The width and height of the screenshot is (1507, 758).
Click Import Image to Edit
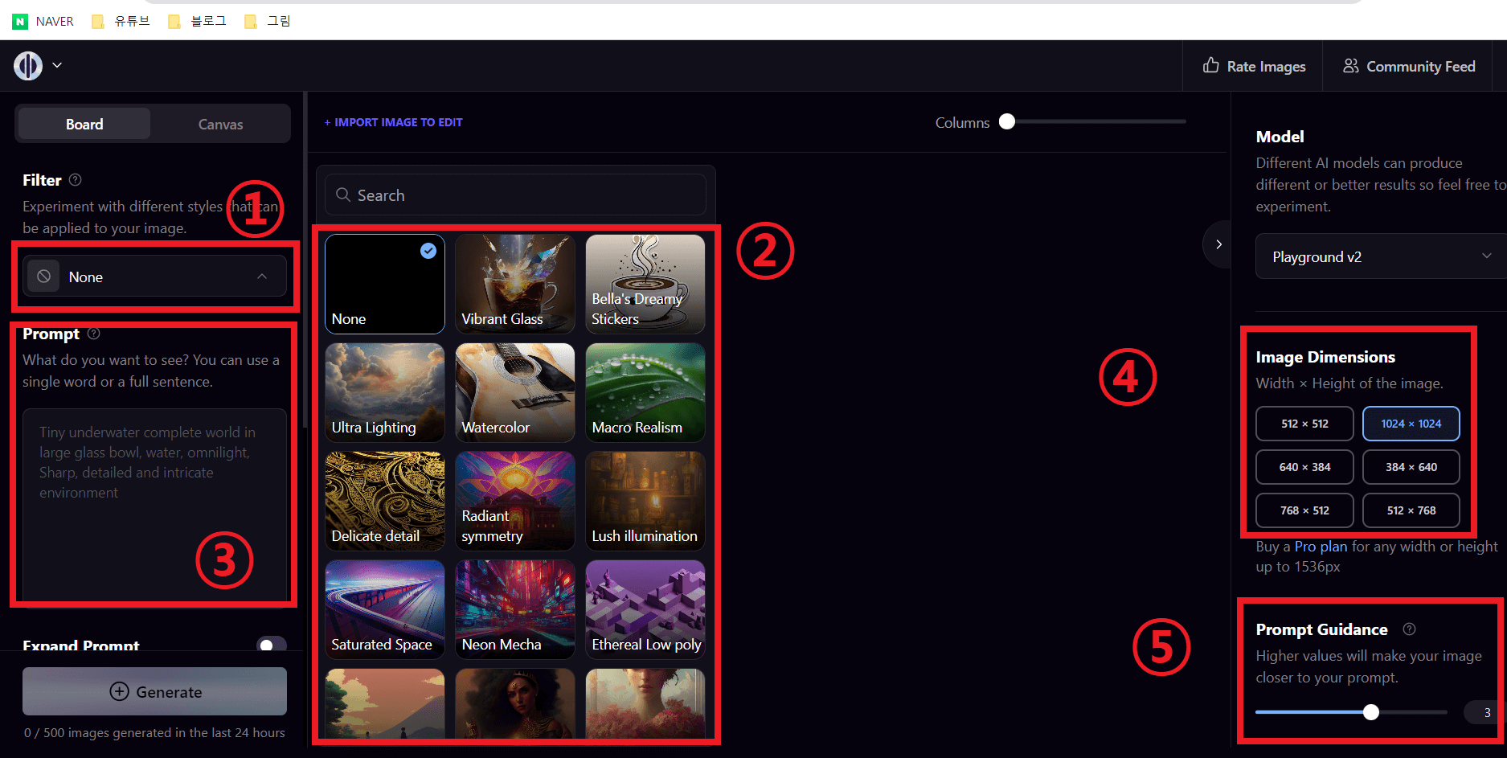[x=393, y=122]
